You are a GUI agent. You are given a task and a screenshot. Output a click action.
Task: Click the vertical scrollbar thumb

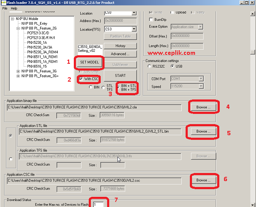tap(253, 52)
